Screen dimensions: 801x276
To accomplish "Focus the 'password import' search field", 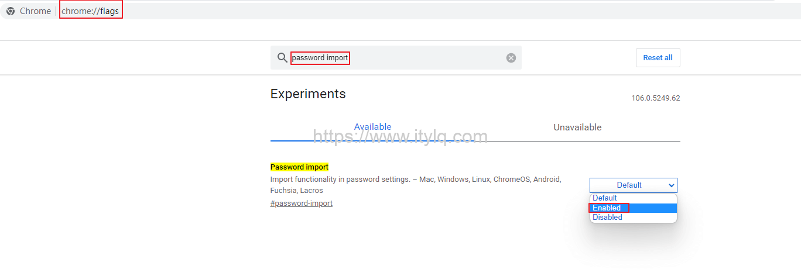I will tap(398, 58).
